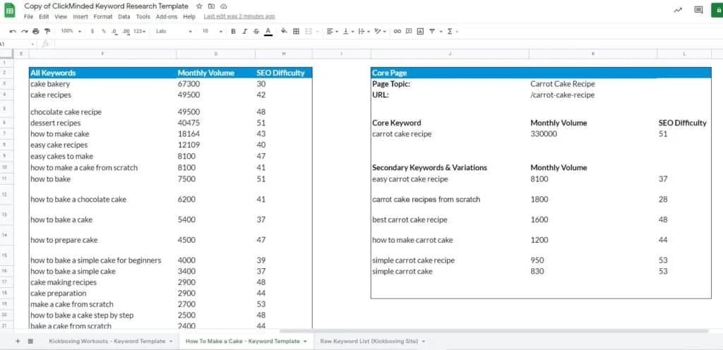The height and width of the screenshot is (350, 723).
Task: Open the last edit history link
Action: (239, 16)
